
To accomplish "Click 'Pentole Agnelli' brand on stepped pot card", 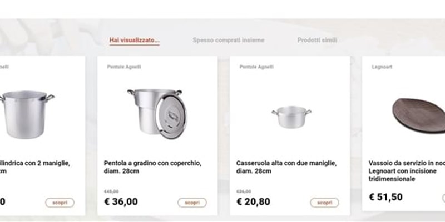I will coord(124,67).
